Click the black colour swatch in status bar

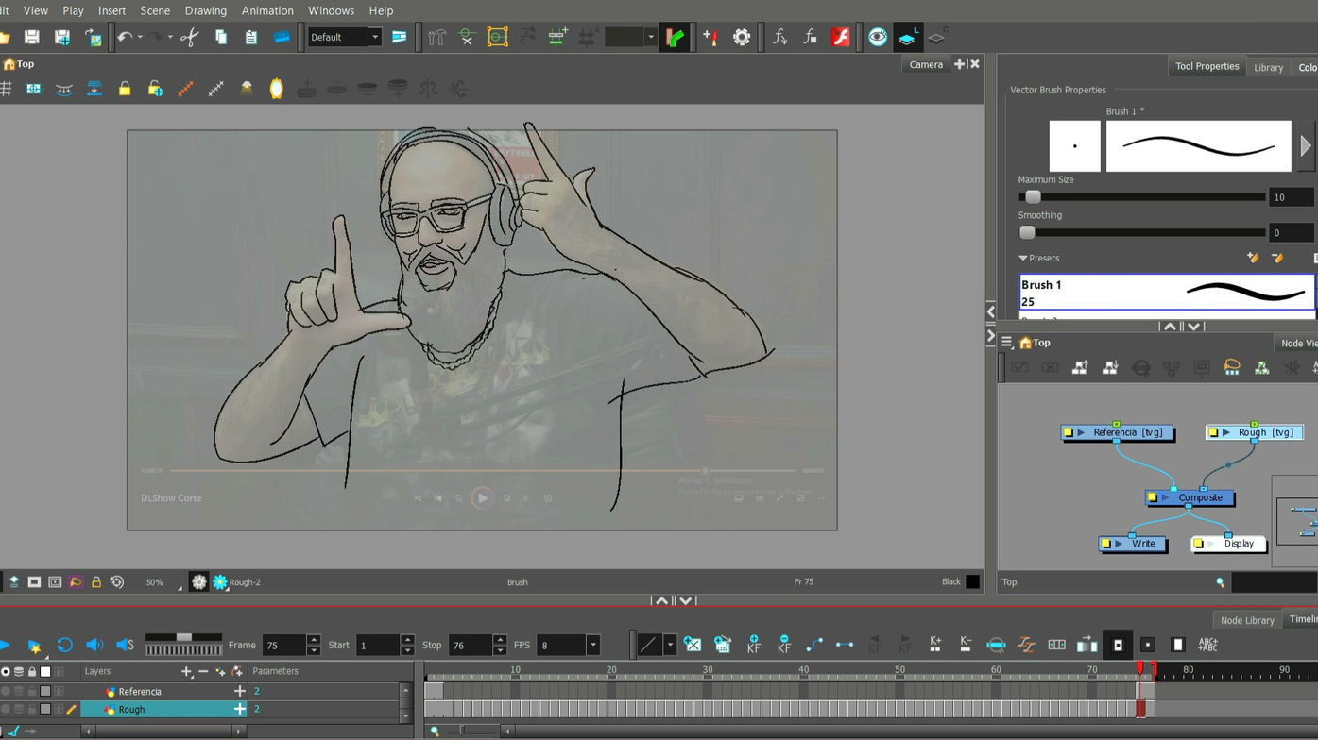click(x=972, y=582)
